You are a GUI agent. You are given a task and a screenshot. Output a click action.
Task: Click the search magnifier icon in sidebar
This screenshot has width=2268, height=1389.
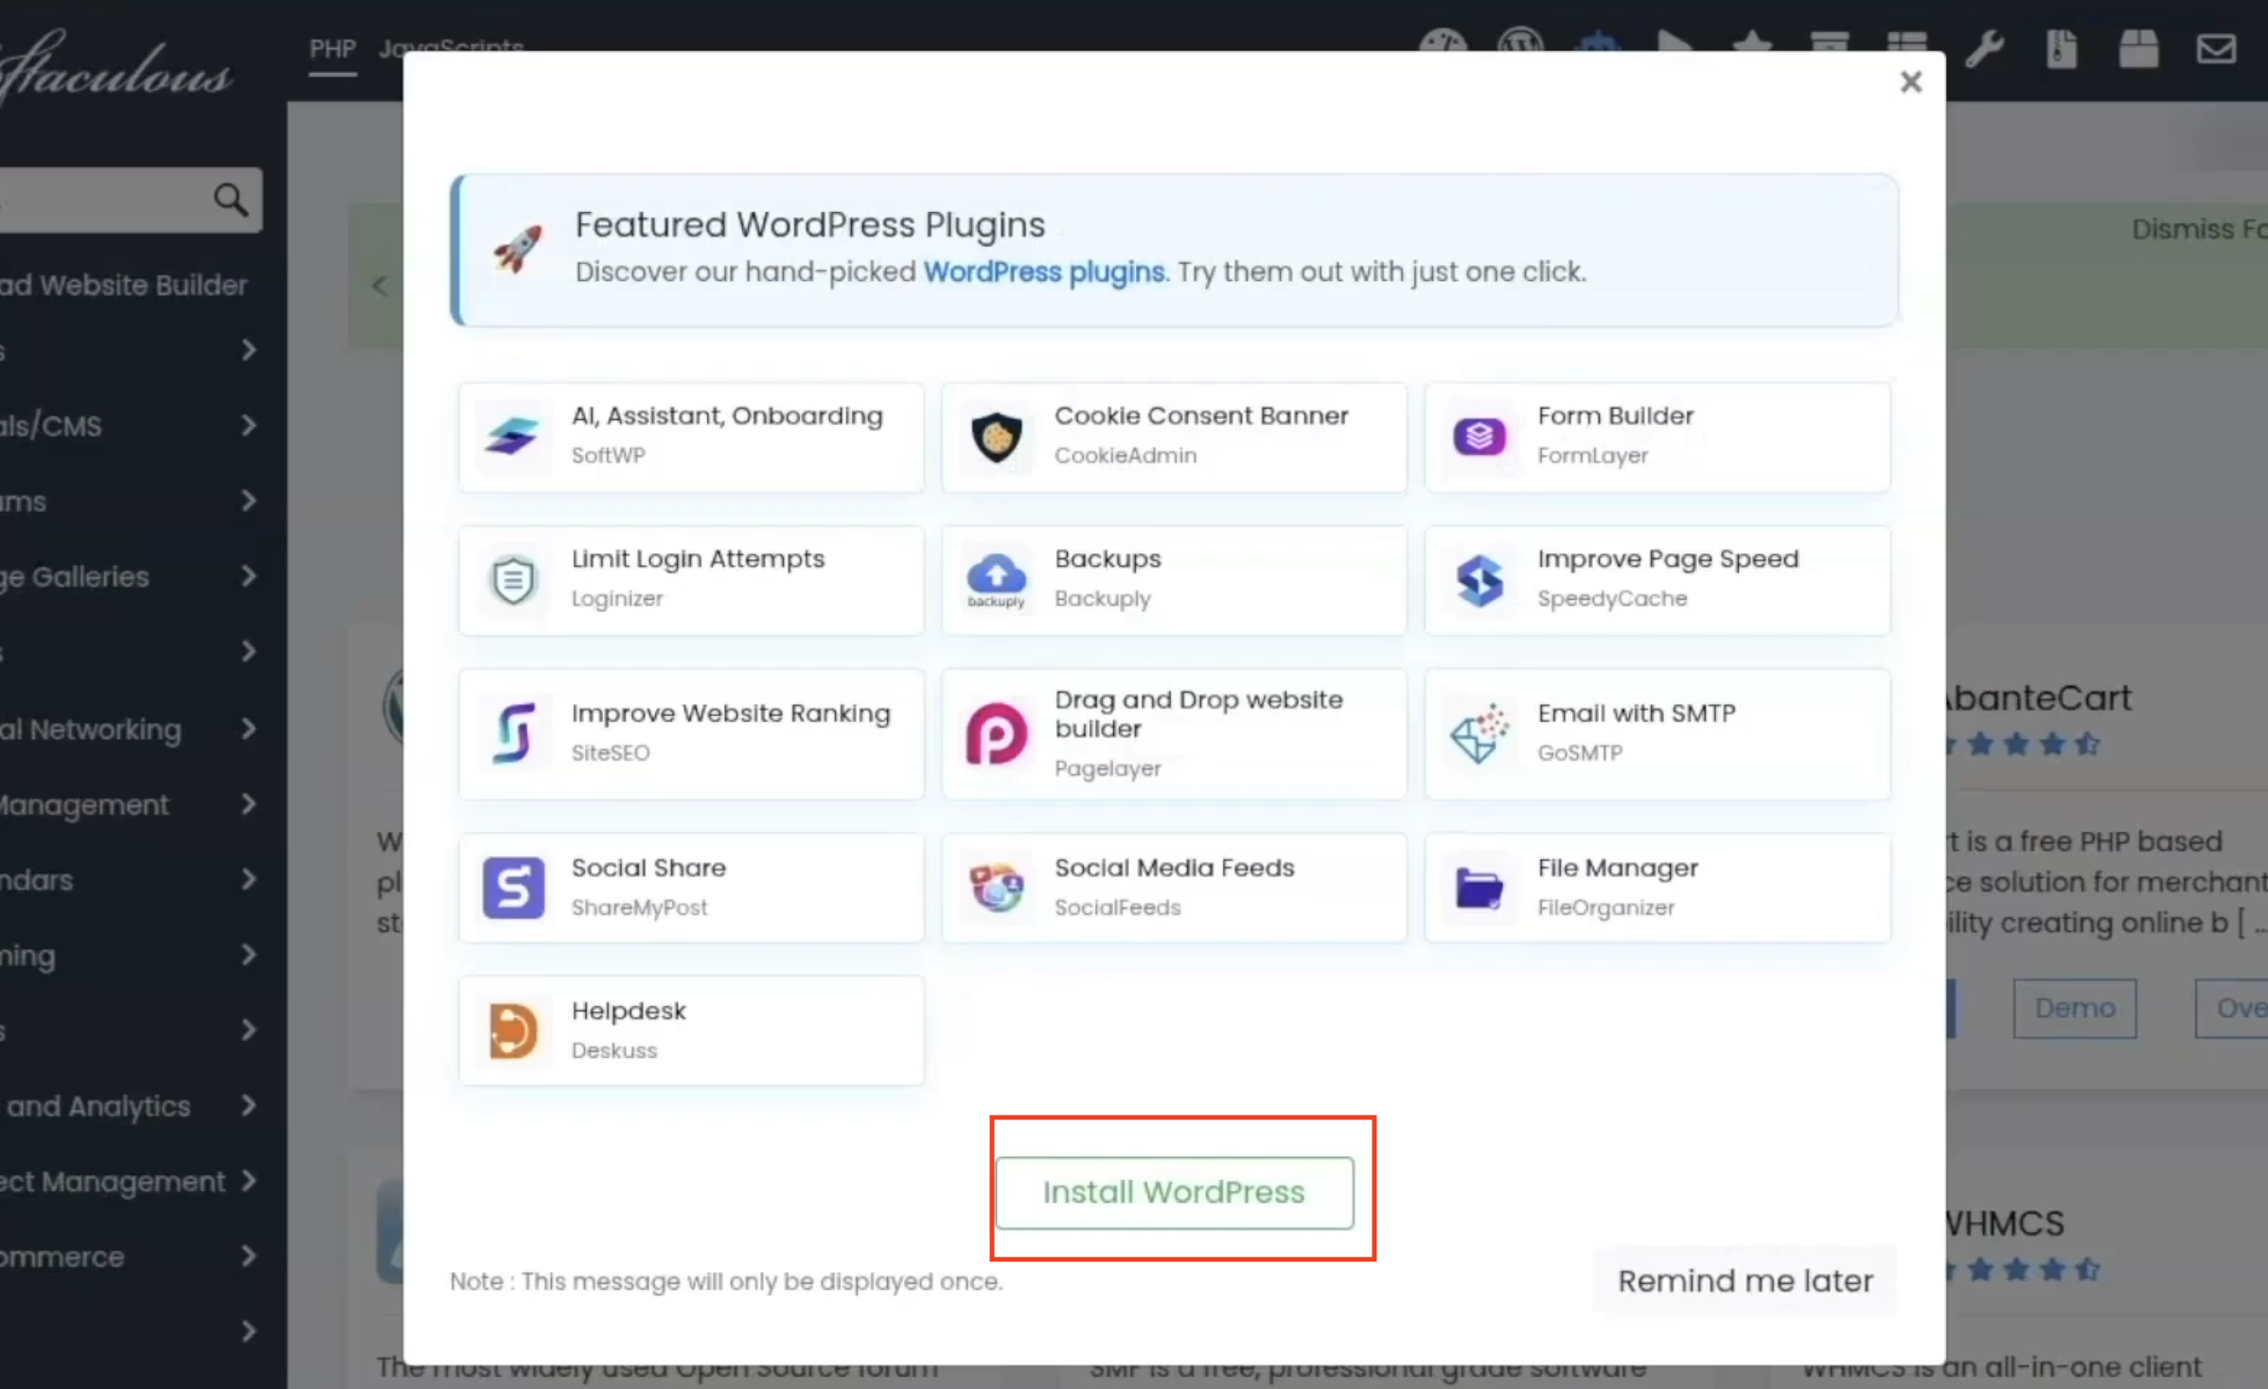(x=230, y=200)
